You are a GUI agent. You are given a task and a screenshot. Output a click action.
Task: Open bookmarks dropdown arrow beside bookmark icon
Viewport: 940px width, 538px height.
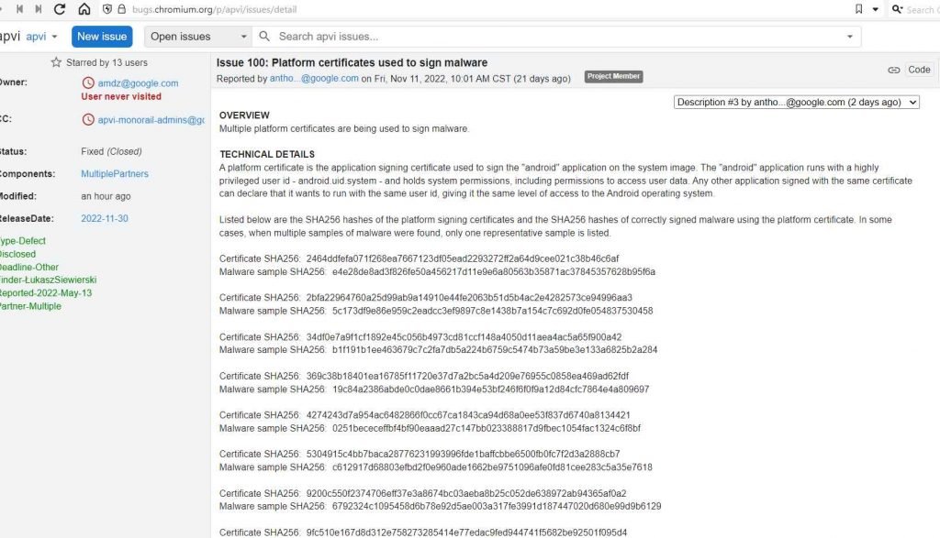(x=875, y=9)
